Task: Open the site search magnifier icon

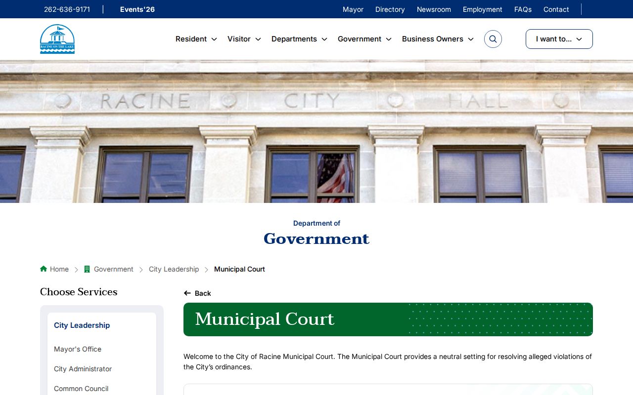Action: coord(493,39)
